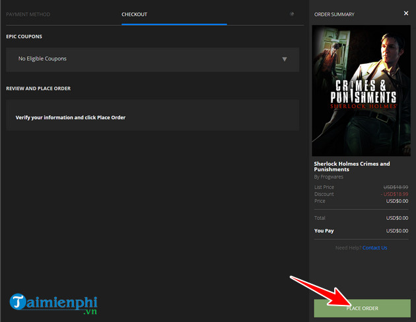This screenshot has width=416, height=322.
Task: Click the Total label
Action: pos(320,218)
